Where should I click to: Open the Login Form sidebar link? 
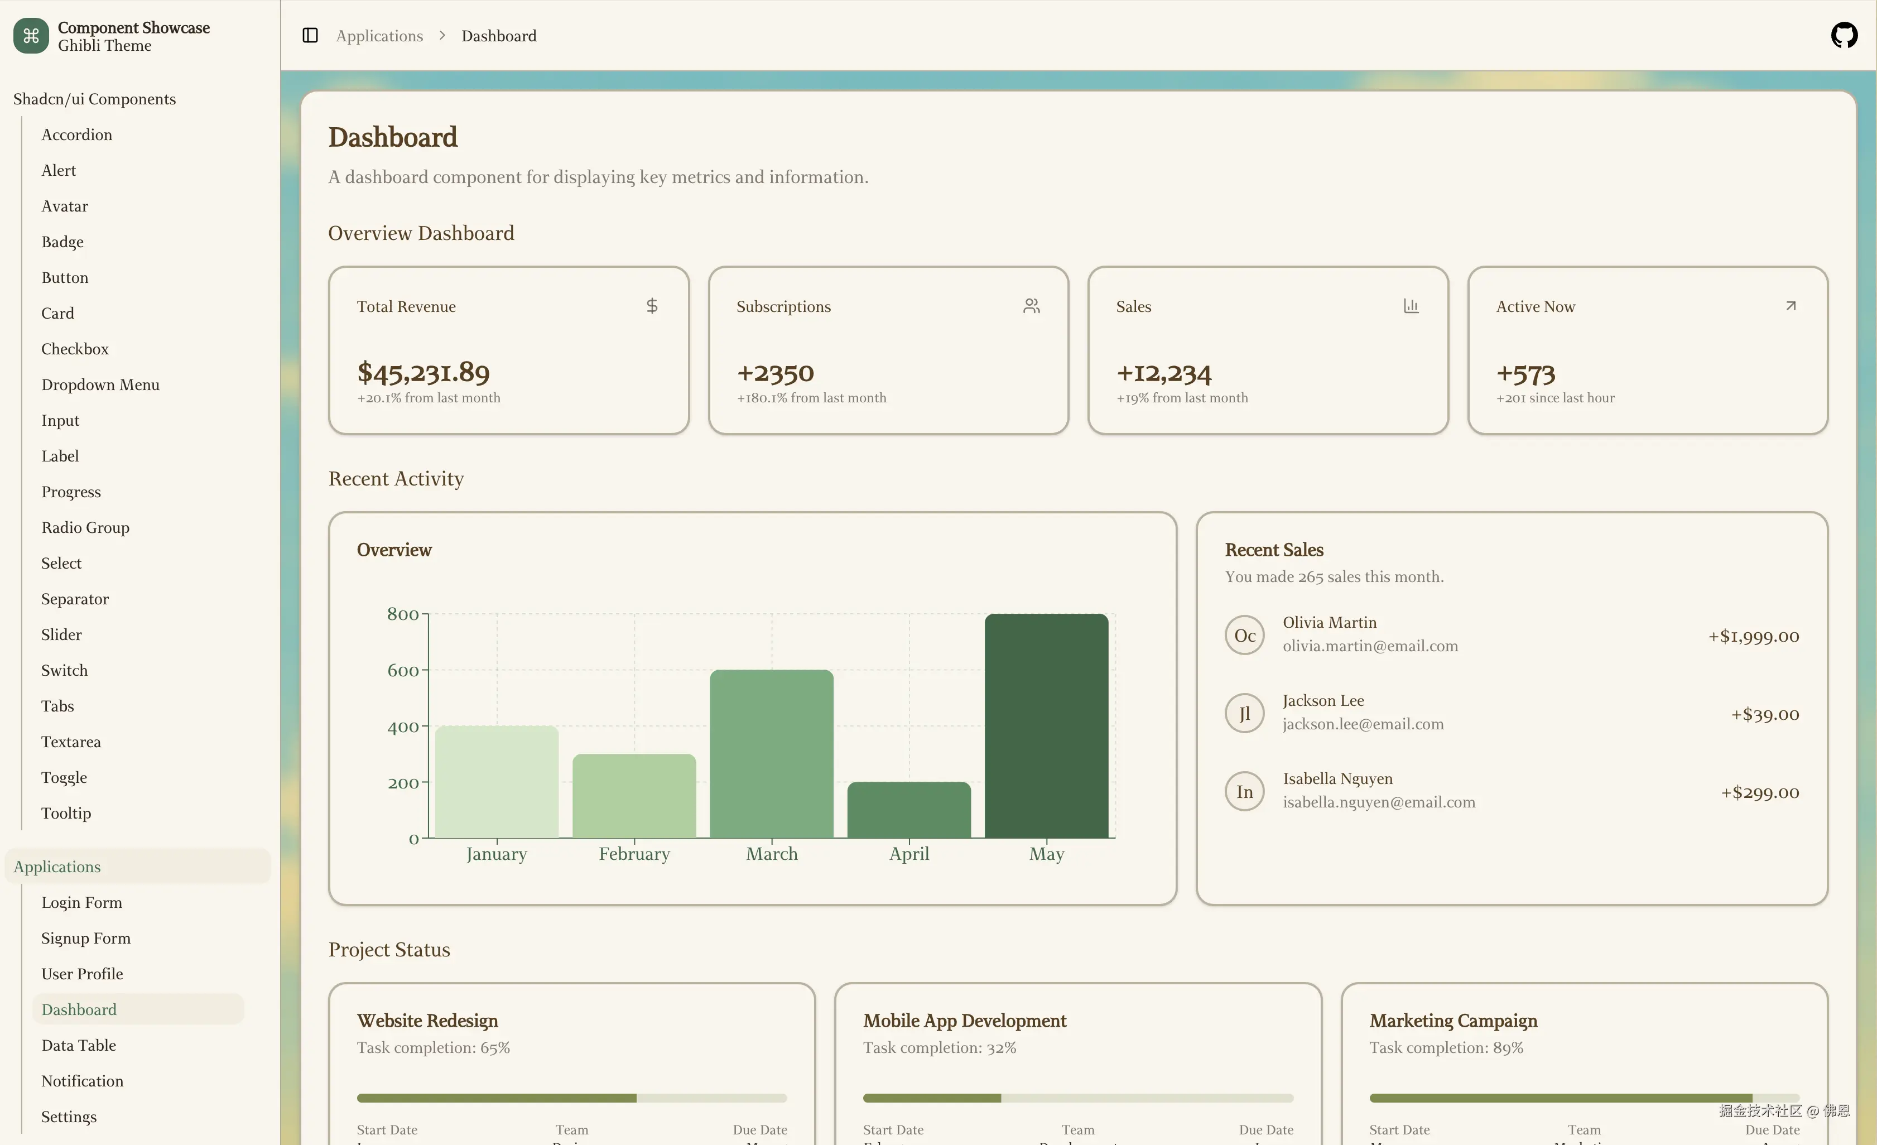point(82,903)
